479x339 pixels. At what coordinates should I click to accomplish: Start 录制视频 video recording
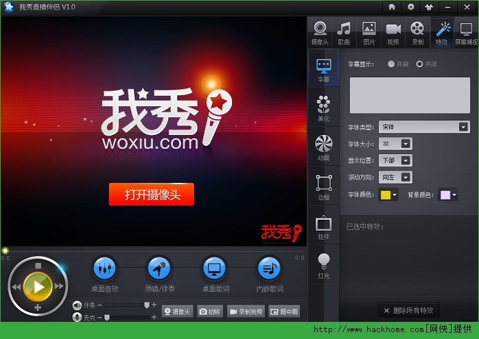[246, 311]
